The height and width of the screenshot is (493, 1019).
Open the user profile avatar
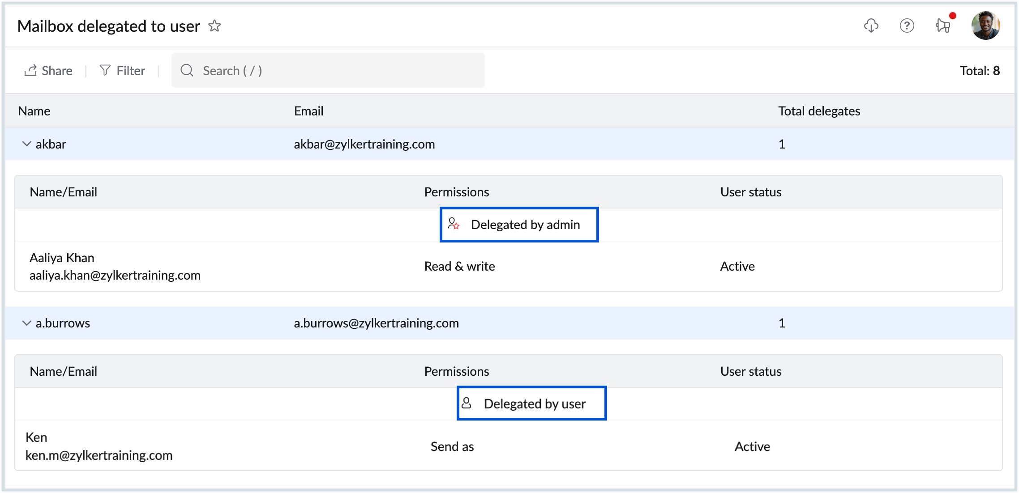(985, 25)
